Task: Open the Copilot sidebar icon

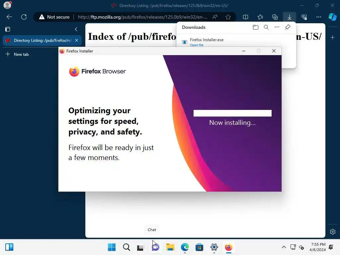Action: pyautogui.click(x=332, y=17)
